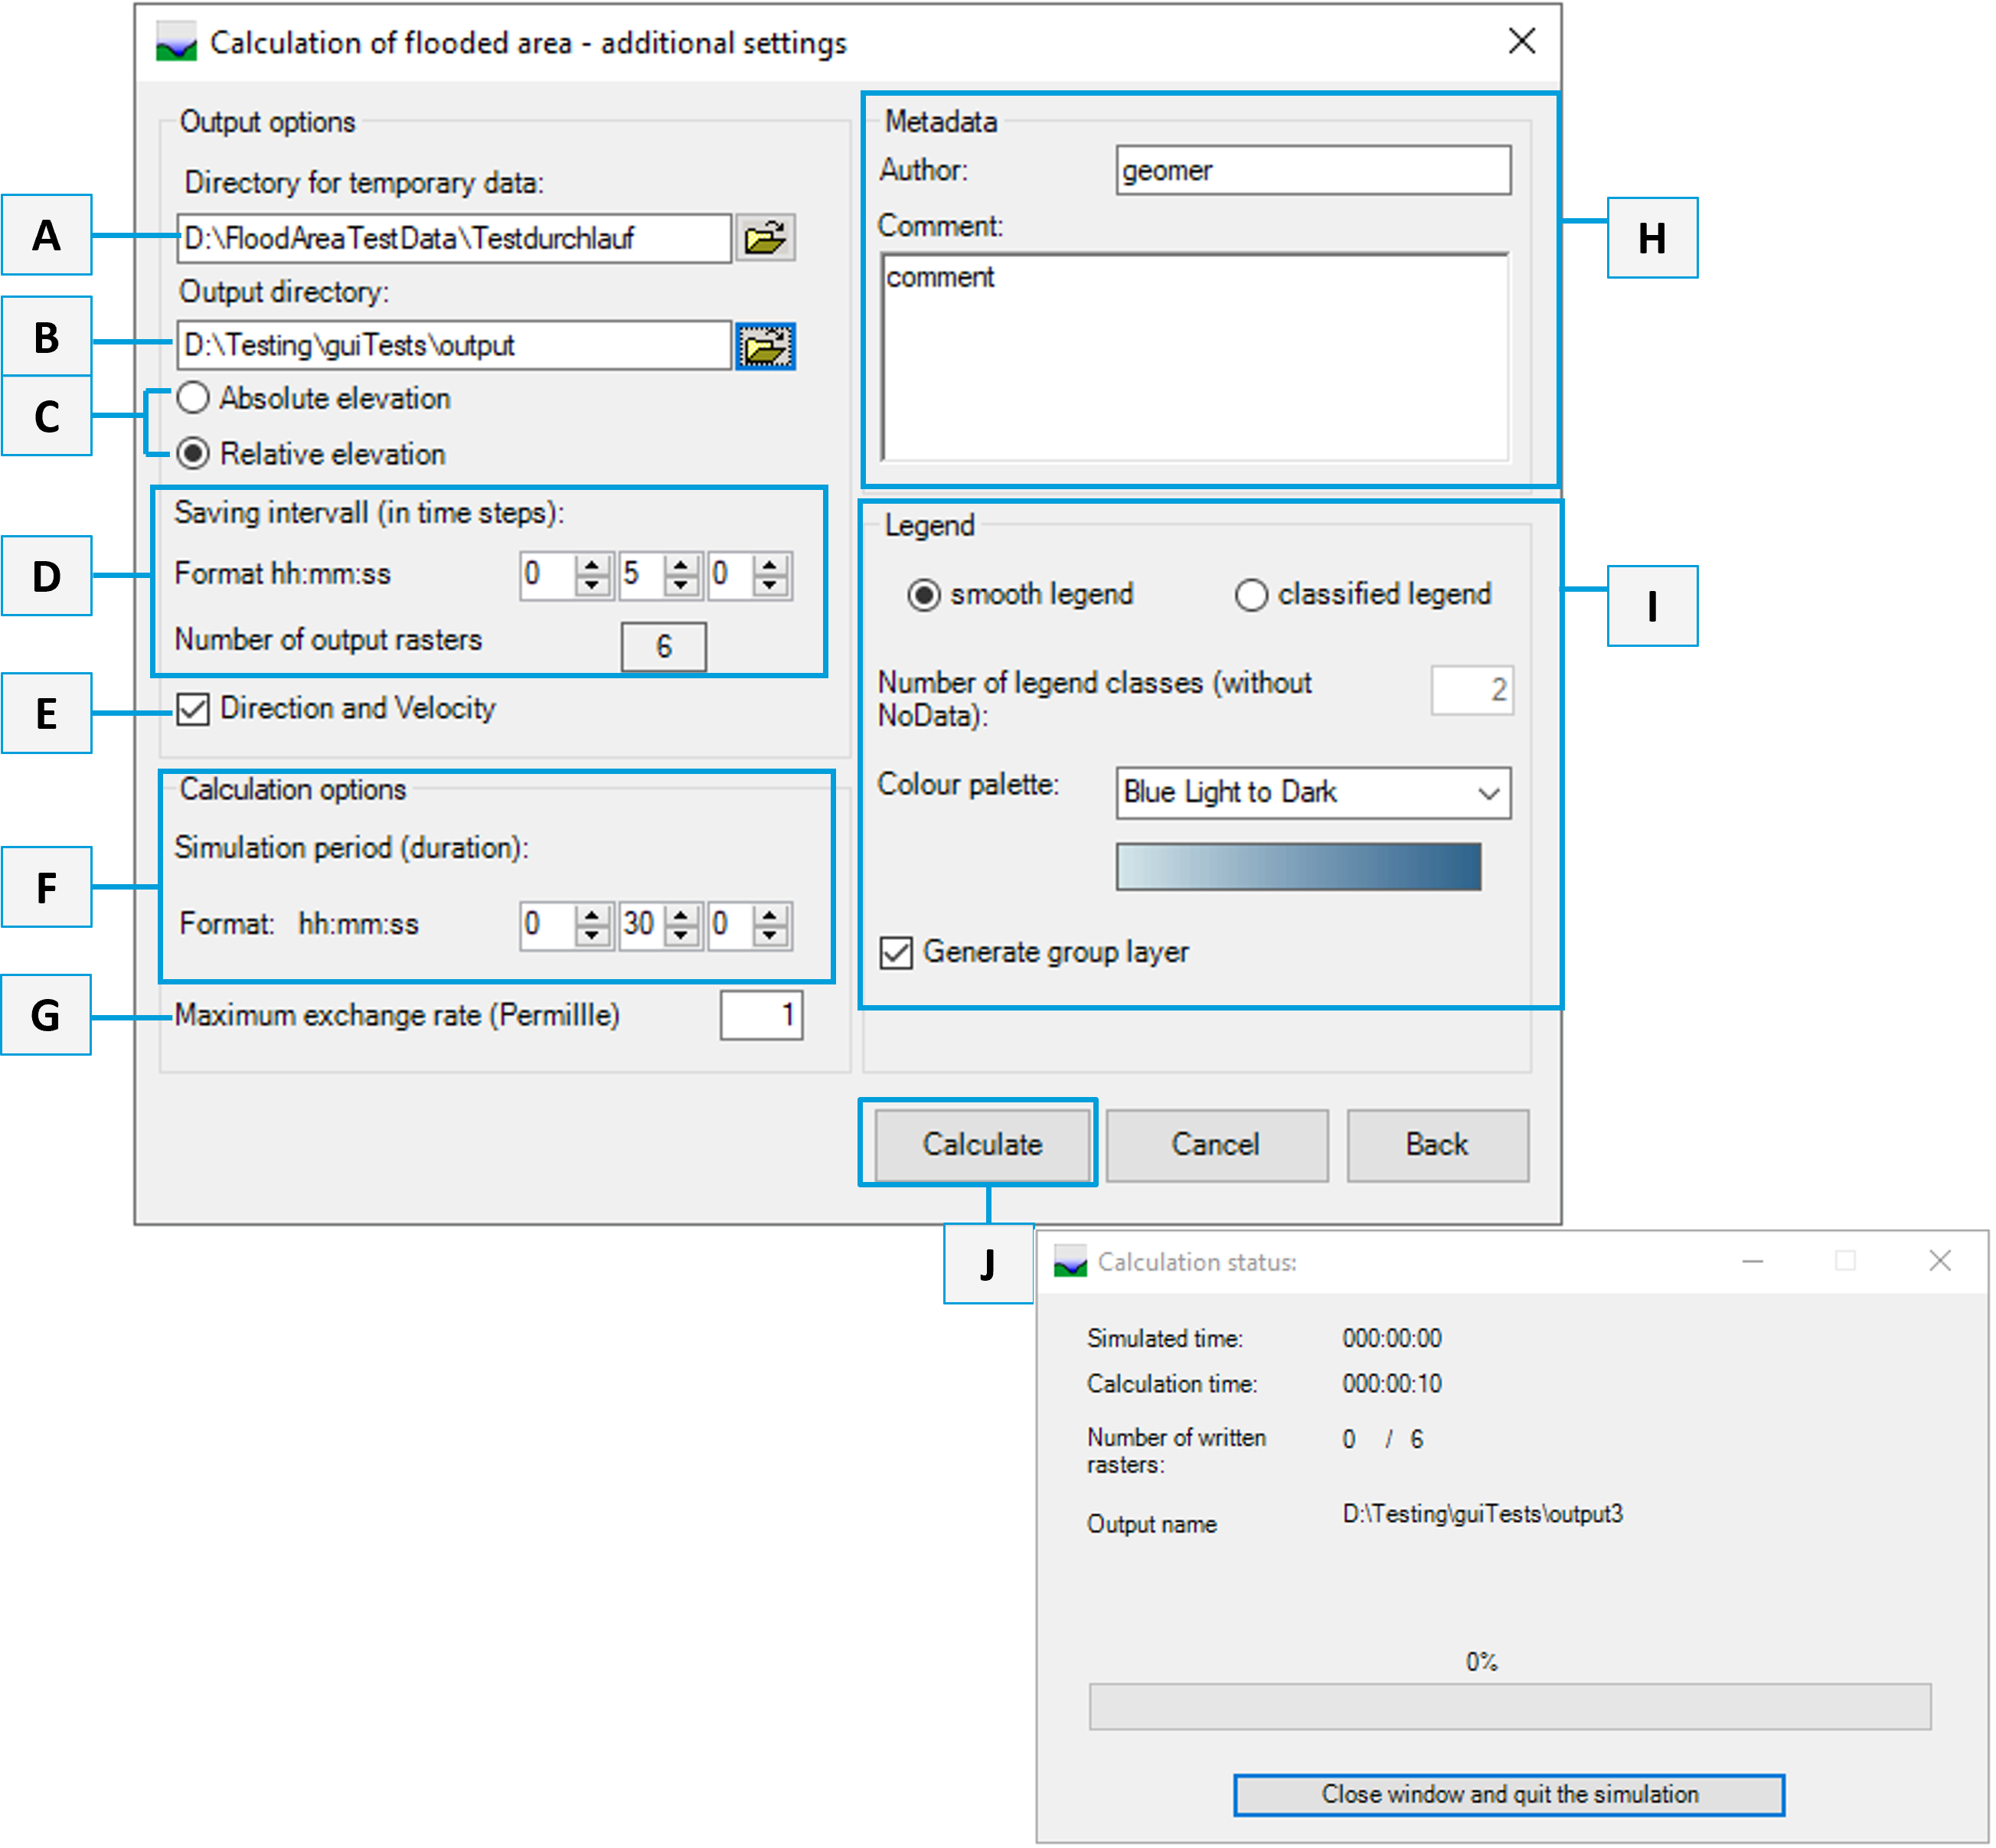The height and width of the screenshot is (1848, 1996).
Task: Increase saving interval minutes spinner up
Action: 681,565
